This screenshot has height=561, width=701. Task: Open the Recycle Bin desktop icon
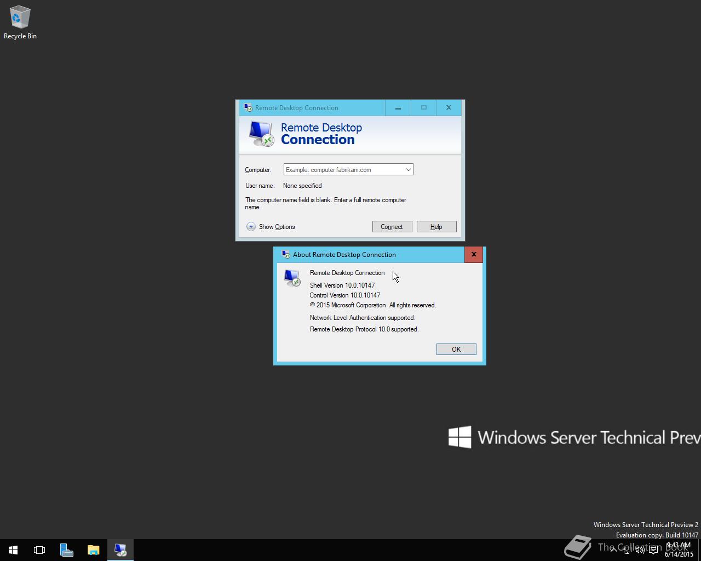pos(20,22)
